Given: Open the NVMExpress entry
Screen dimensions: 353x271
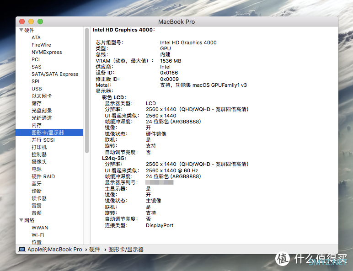Looking at the screenshot, I should (x=47, y=52).
